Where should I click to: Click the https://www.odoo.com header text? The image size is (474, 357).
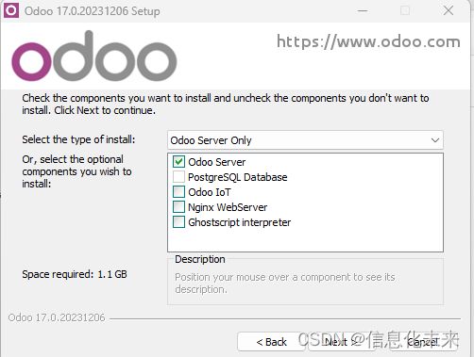pos(368,41)
